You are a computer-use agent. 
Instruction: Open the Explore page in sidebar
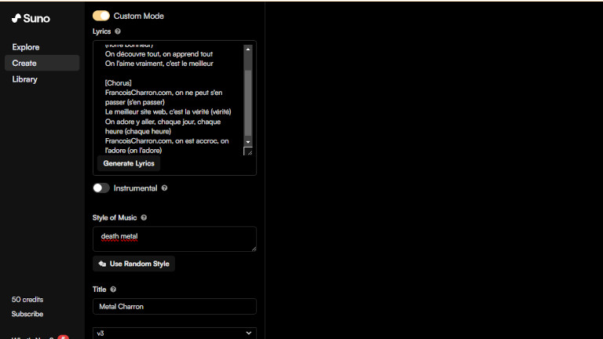click(x=26, y=47)
